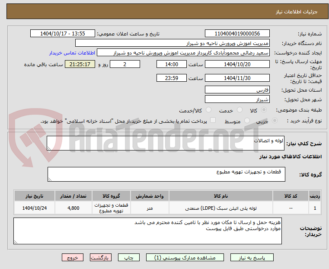Click the LDPE pipe product name cell
This screenshot has width=329, height=269.
coord(221,208)
